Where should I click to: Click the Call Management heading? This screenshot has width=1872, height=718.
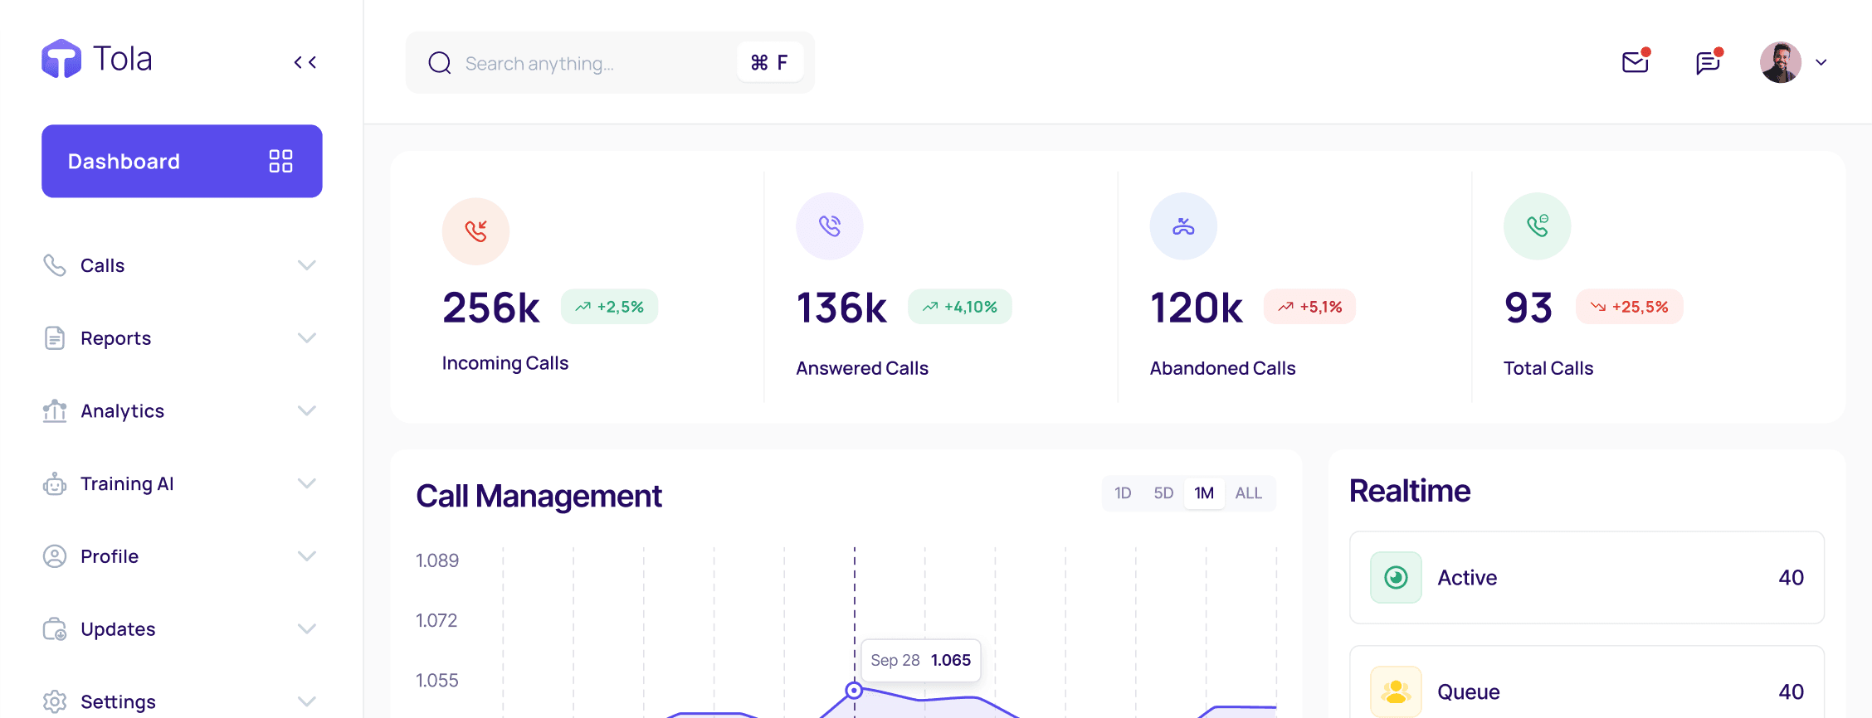(x=539, y=496)
